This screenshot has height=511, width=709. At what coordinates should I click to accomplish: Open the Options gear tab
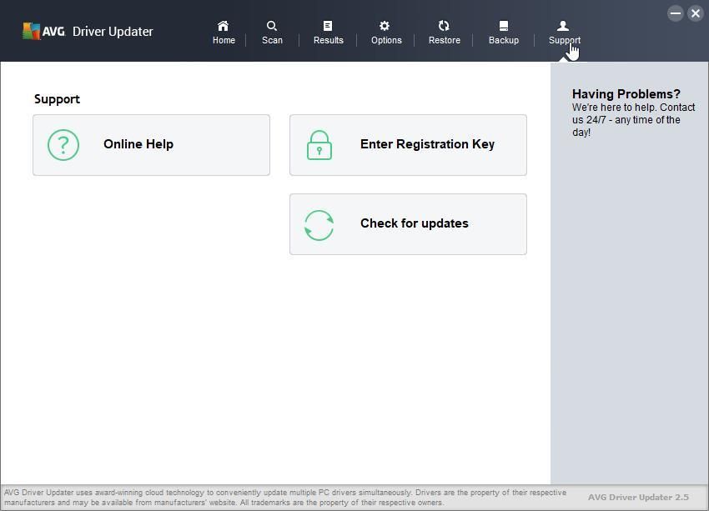pos(386,33)
